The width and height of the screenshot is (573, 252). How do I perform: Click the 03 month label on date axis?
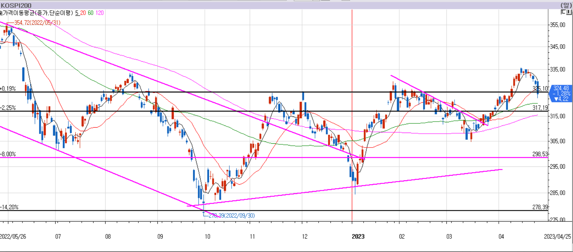tap(449, 236)
